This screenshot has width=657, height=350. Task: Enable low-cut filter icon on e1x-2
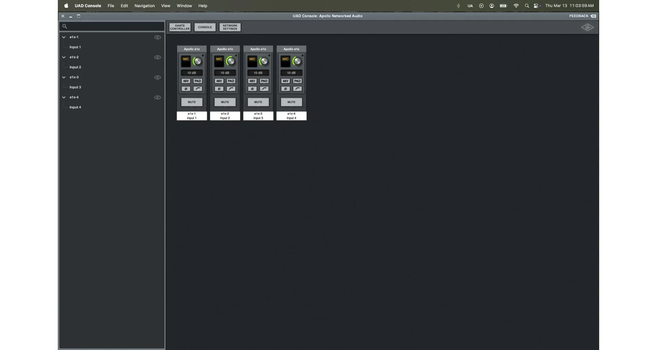pyautogui.click(x=231, y=89)
